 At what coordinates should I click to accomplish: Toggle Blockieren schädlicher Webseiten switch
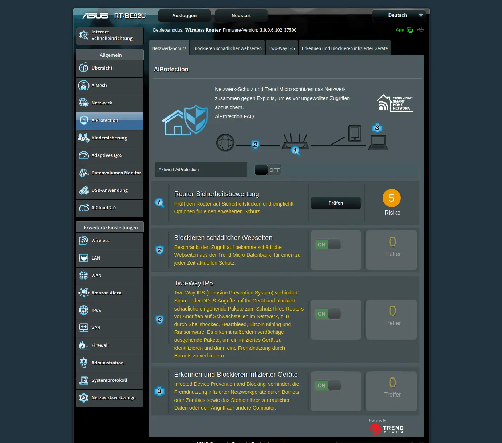click(328, 245)
